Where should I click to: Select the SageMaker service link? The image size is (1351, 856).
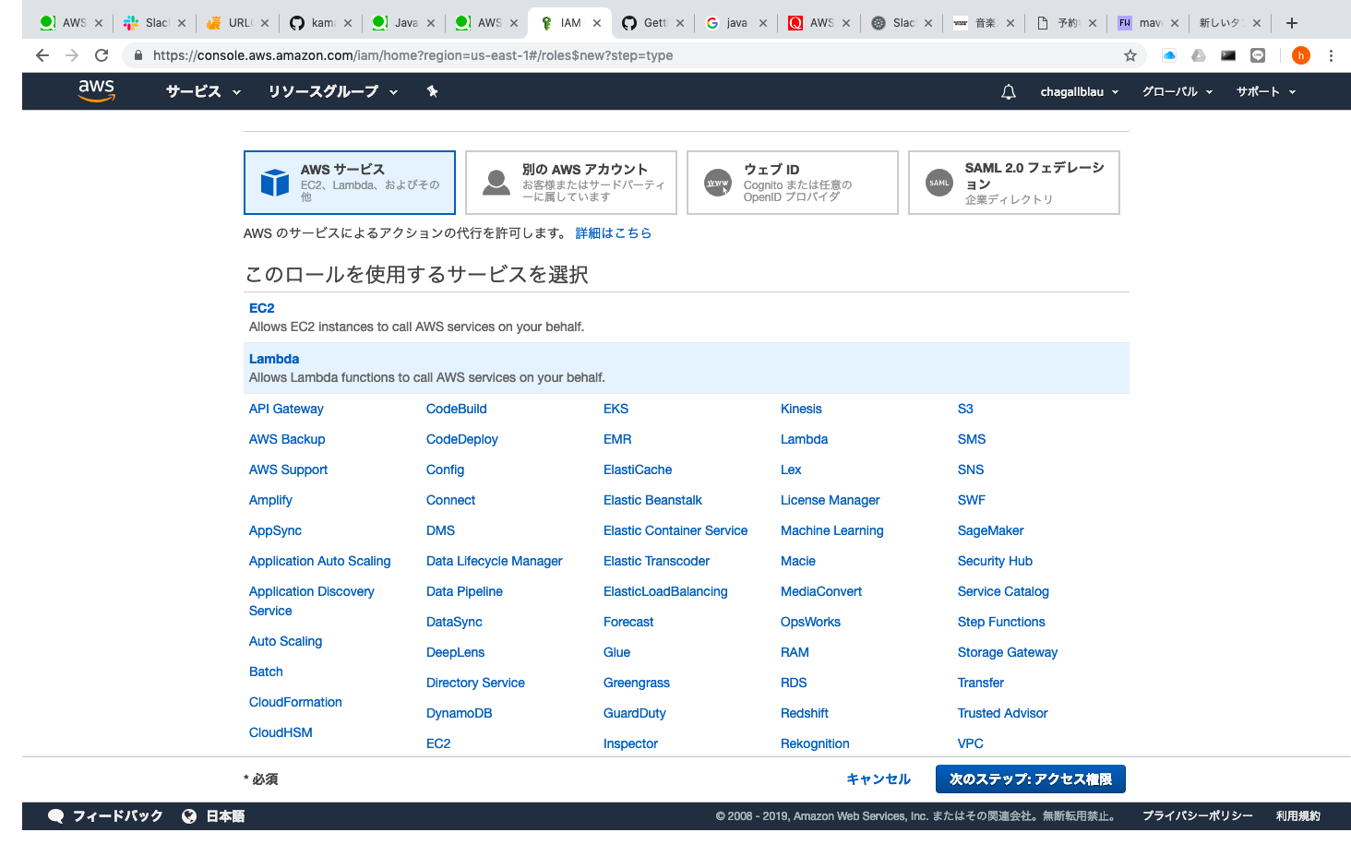click(990, 530)
